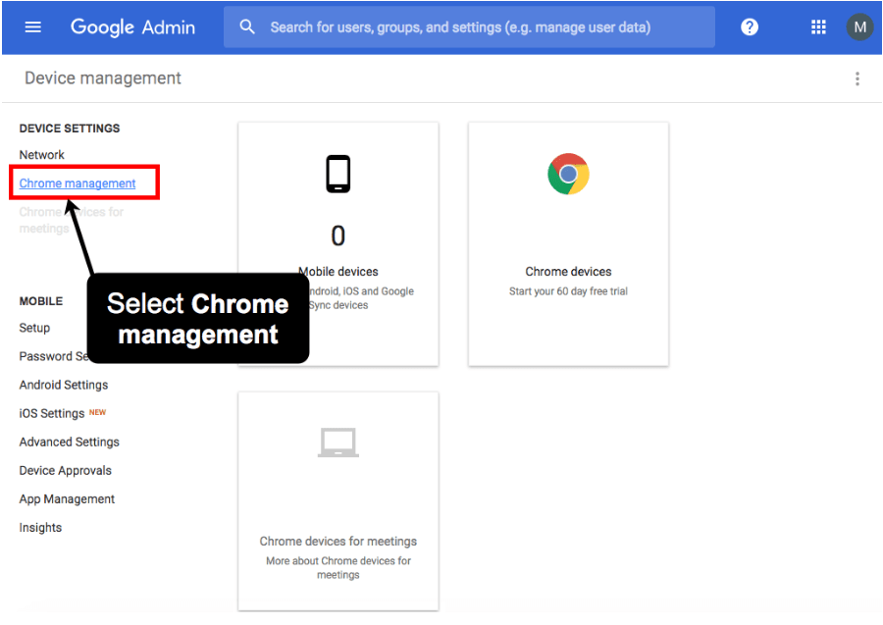The width and height of the screenshot is (883, 625).
Task: Click the Device management page heading
Action: pyautogui.click(x=103, y=78)
